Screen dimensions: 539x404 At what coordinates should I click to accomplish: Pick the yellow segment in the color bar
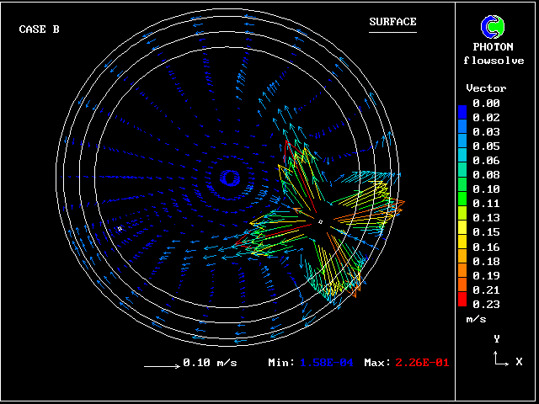coord(462,227)
